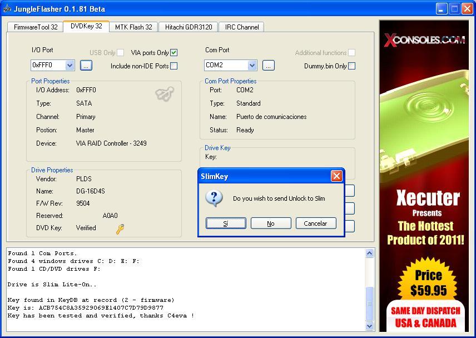
Task: Click the drive connector icon in Port Properties
Action: tap(164, 95)
